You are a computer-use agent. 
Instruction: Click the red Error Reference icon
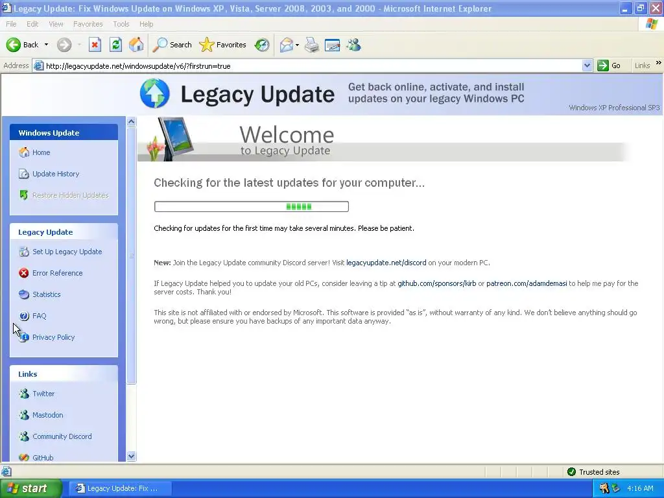coord(24,273)
